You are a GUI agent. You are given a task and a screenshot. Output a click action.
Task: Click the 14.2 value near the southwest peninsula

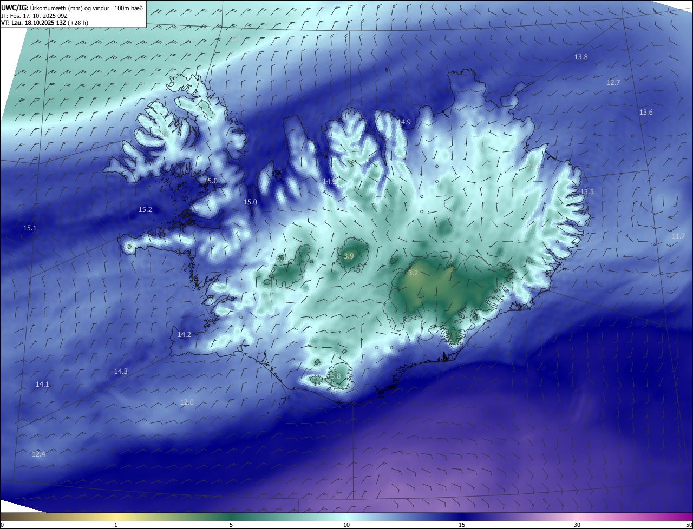(184, 335)
